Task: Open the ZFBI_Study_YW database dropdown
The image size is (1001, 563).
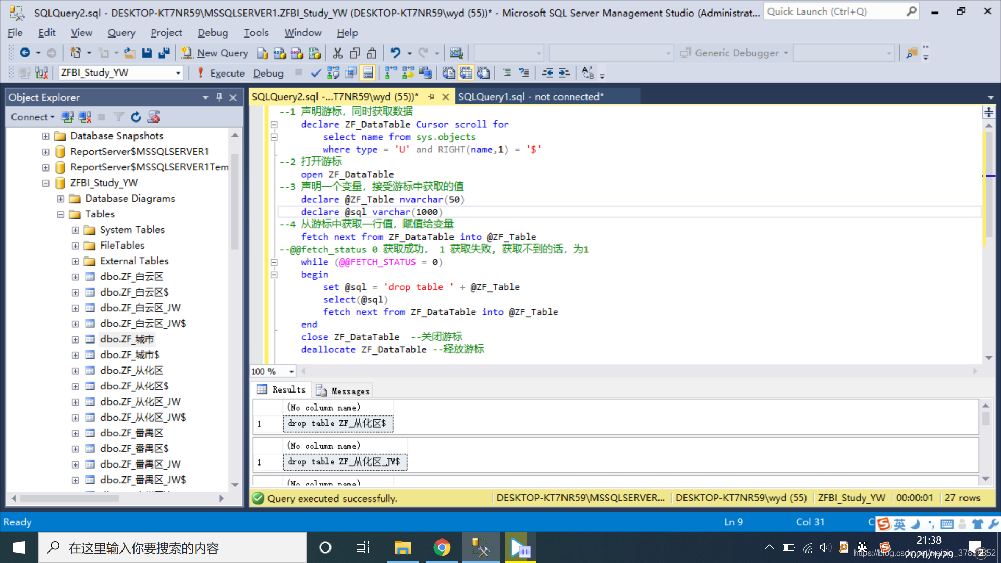Action: tap(178, 73)
